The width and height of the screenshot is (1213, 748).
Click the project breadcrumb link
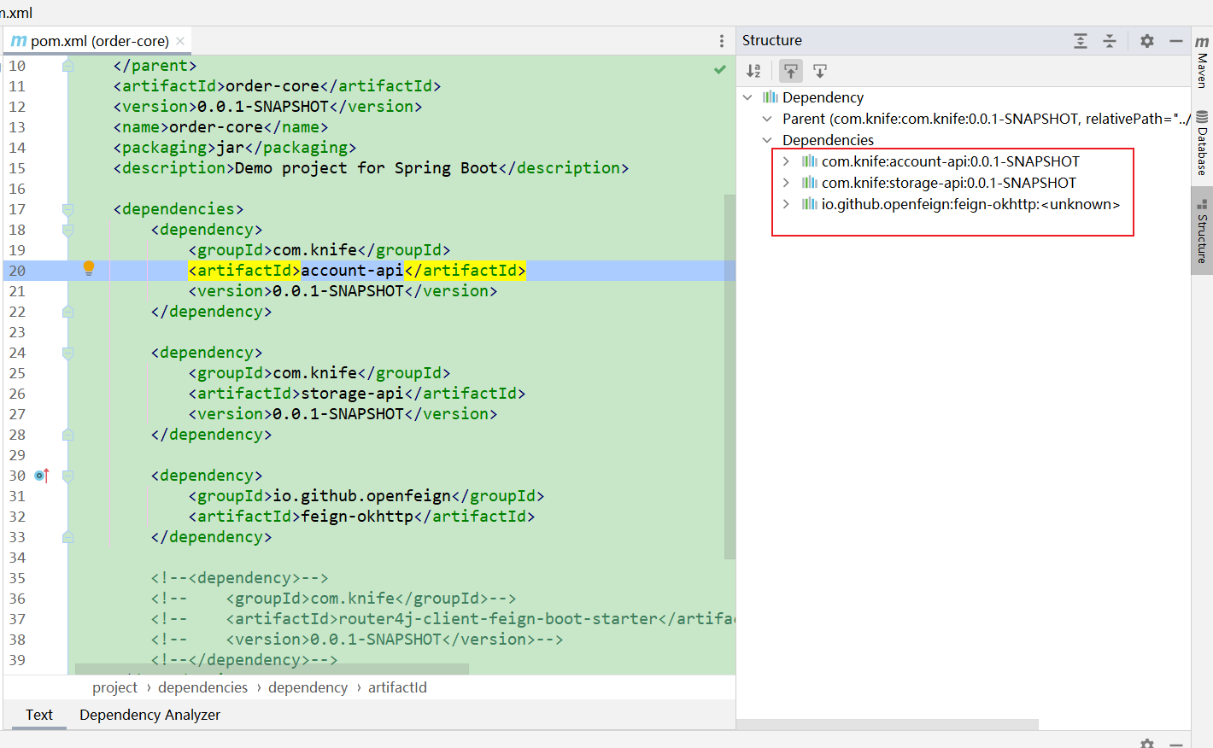pos(114,687)
